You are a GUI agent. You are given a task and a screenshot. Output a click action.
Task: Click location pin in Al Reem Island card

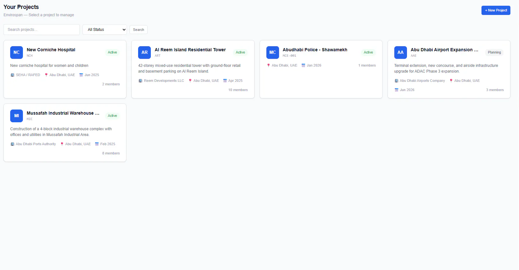[x=190, y=81]
